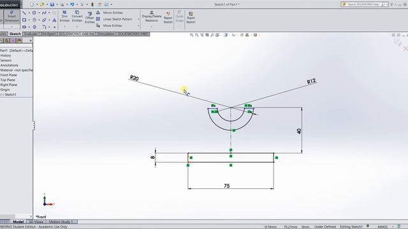Click Convert Entities

(x=77, y=17)
